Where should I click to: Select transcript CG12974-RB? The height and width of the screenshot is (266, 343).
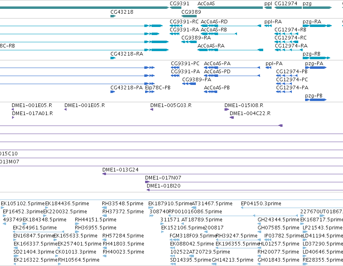click(286, 34)
